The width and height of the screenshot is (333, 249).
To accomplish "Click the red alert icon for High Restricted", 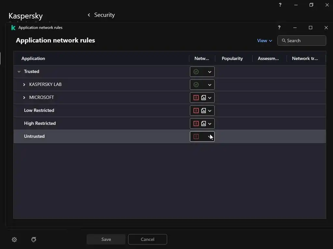I will [x=196, y=124].
